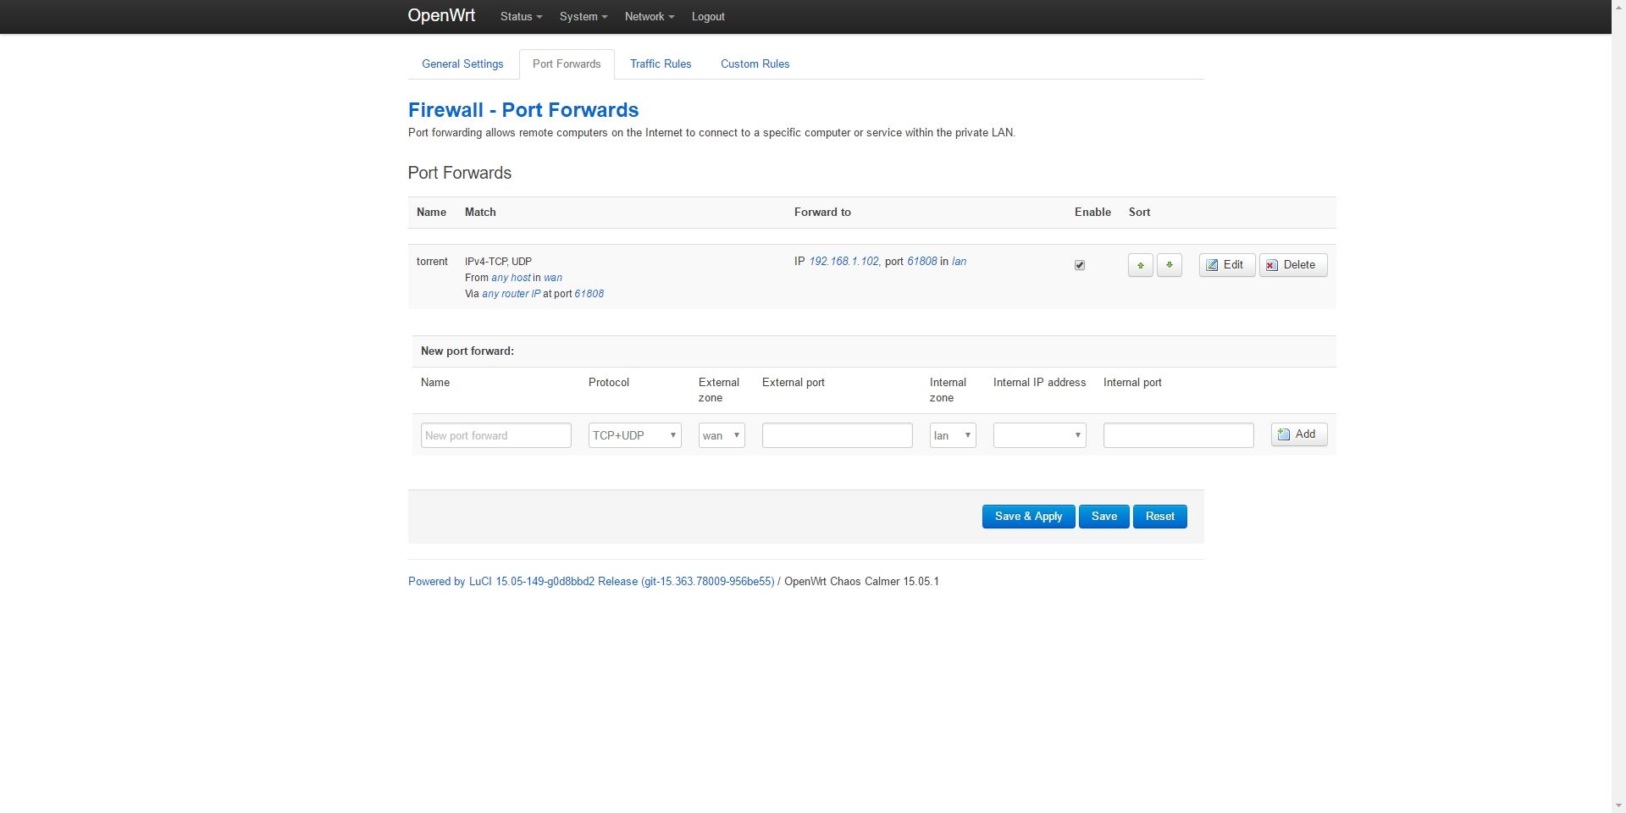Viewport: 1626px width, 813px height.
Task: Click the match port 61808 text
Action: (589, 294)
